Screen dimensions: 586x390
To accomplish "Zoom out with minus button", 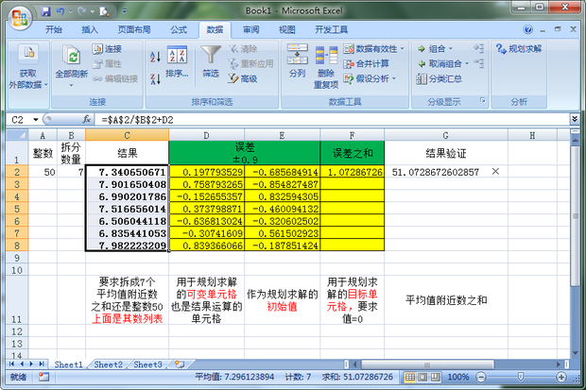I will click(481, 377).
